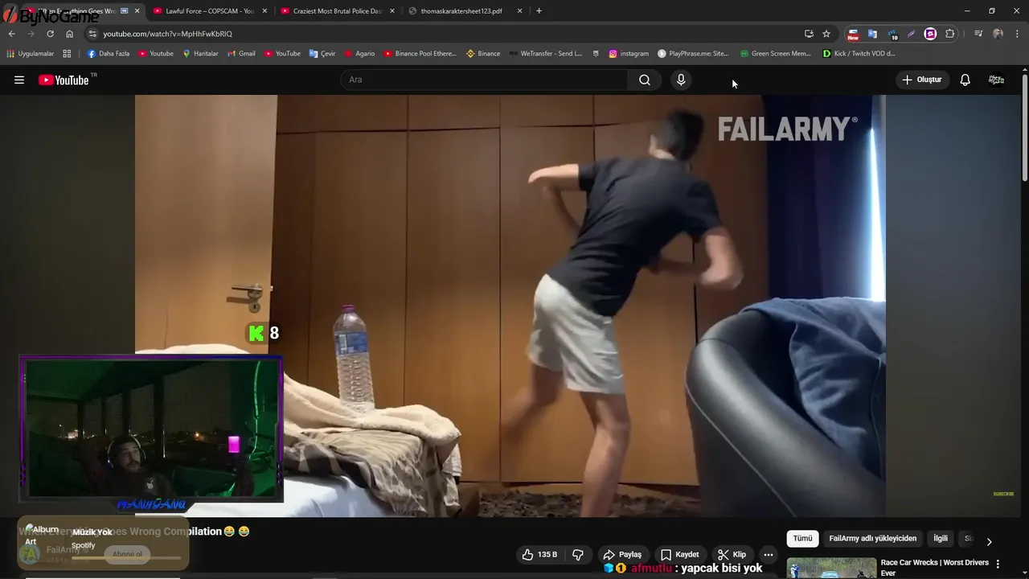Screen dimensions: 1029x579
Task: Open a new browser tab
Action: (x=539, y=11)
